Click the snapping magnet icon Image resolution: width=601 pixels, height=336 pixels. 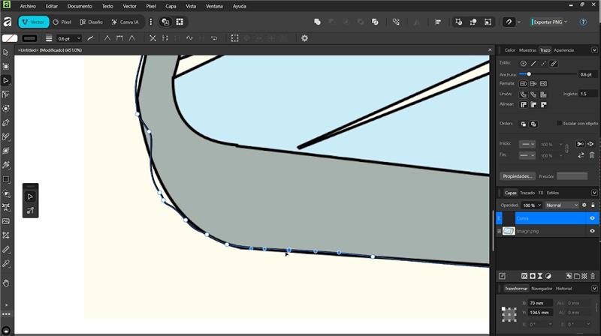pos(509,22)
